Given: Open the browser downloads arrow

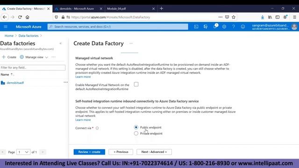Looking at the screenshot, I should tap(263, 17).
